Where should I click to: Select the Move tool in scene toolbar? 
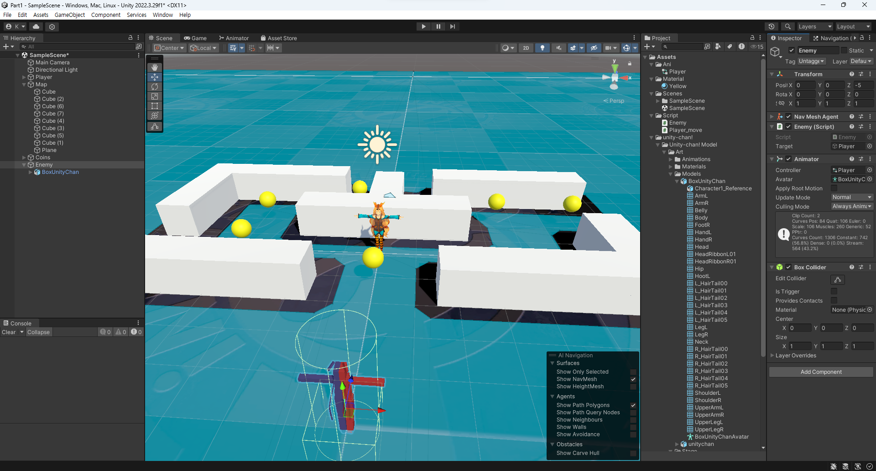tap(155, 77)
